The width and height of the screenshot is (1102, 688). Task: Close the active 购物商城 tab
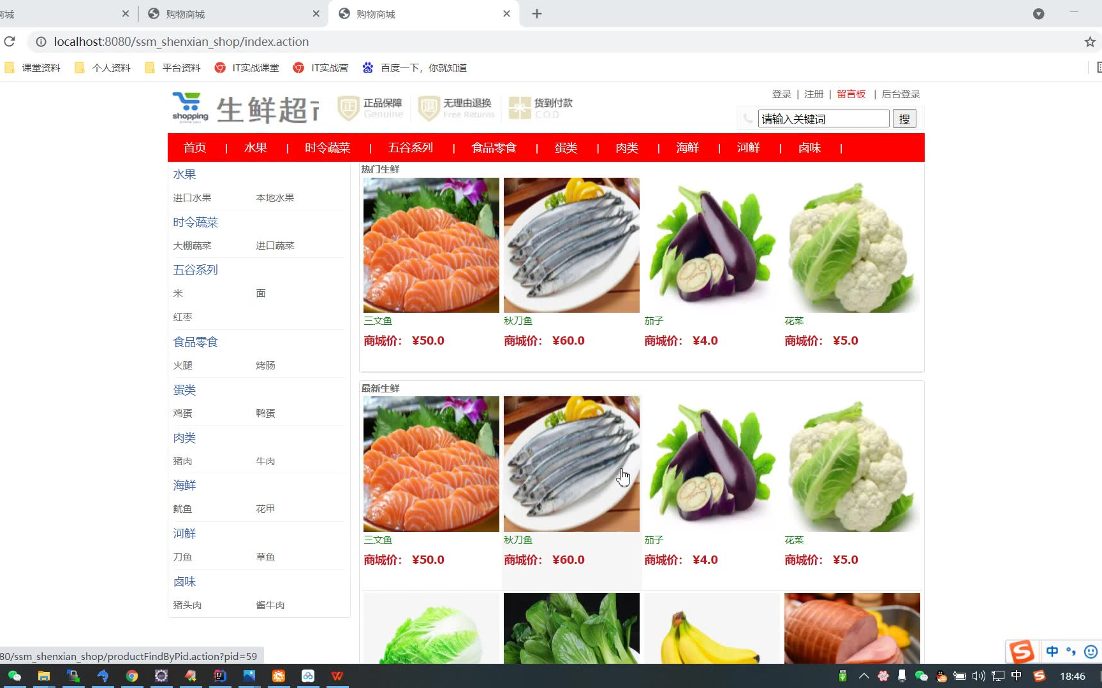(x=506, y=13)
